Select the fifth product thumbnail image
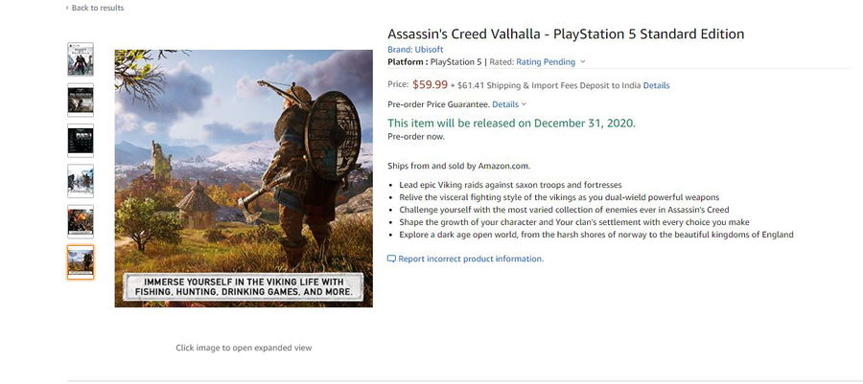The width and height of the screenshot is (863, 384). tap(81, 221)
